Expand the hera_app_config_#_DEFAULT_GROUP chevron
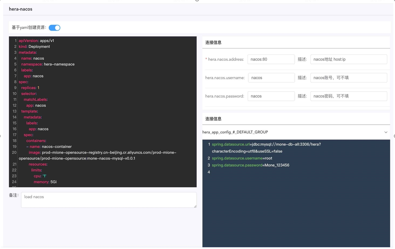Image resolution: width=395 pixels, height=249 pixels. pyautogui.click(x=386, y=132)
